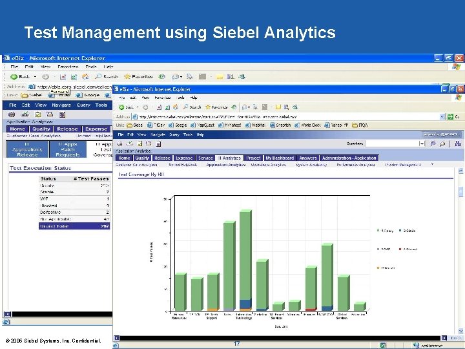Click Back arrow in front eBiz window

(x=121, y=107)
